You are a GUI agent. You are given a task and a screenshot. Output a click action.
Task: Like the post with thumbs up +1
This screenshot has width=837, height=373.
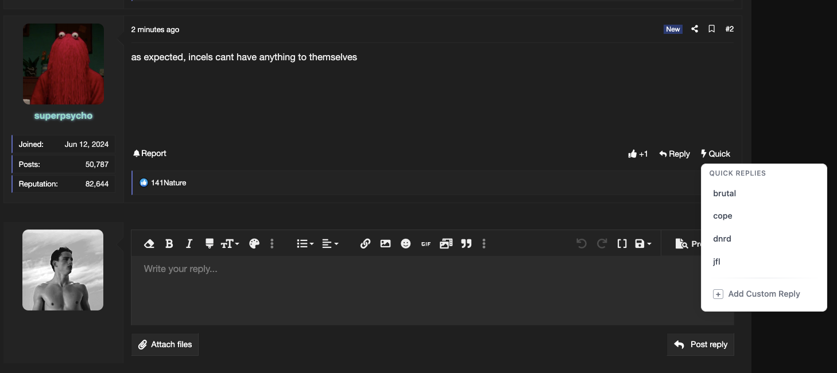point(638,154)
